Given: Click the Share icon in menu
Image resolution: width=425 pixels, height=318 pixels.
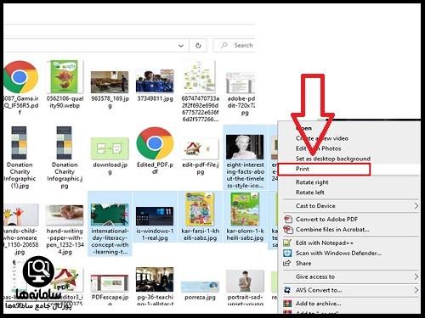Looking at the screenshot, I should coord(287,263).
